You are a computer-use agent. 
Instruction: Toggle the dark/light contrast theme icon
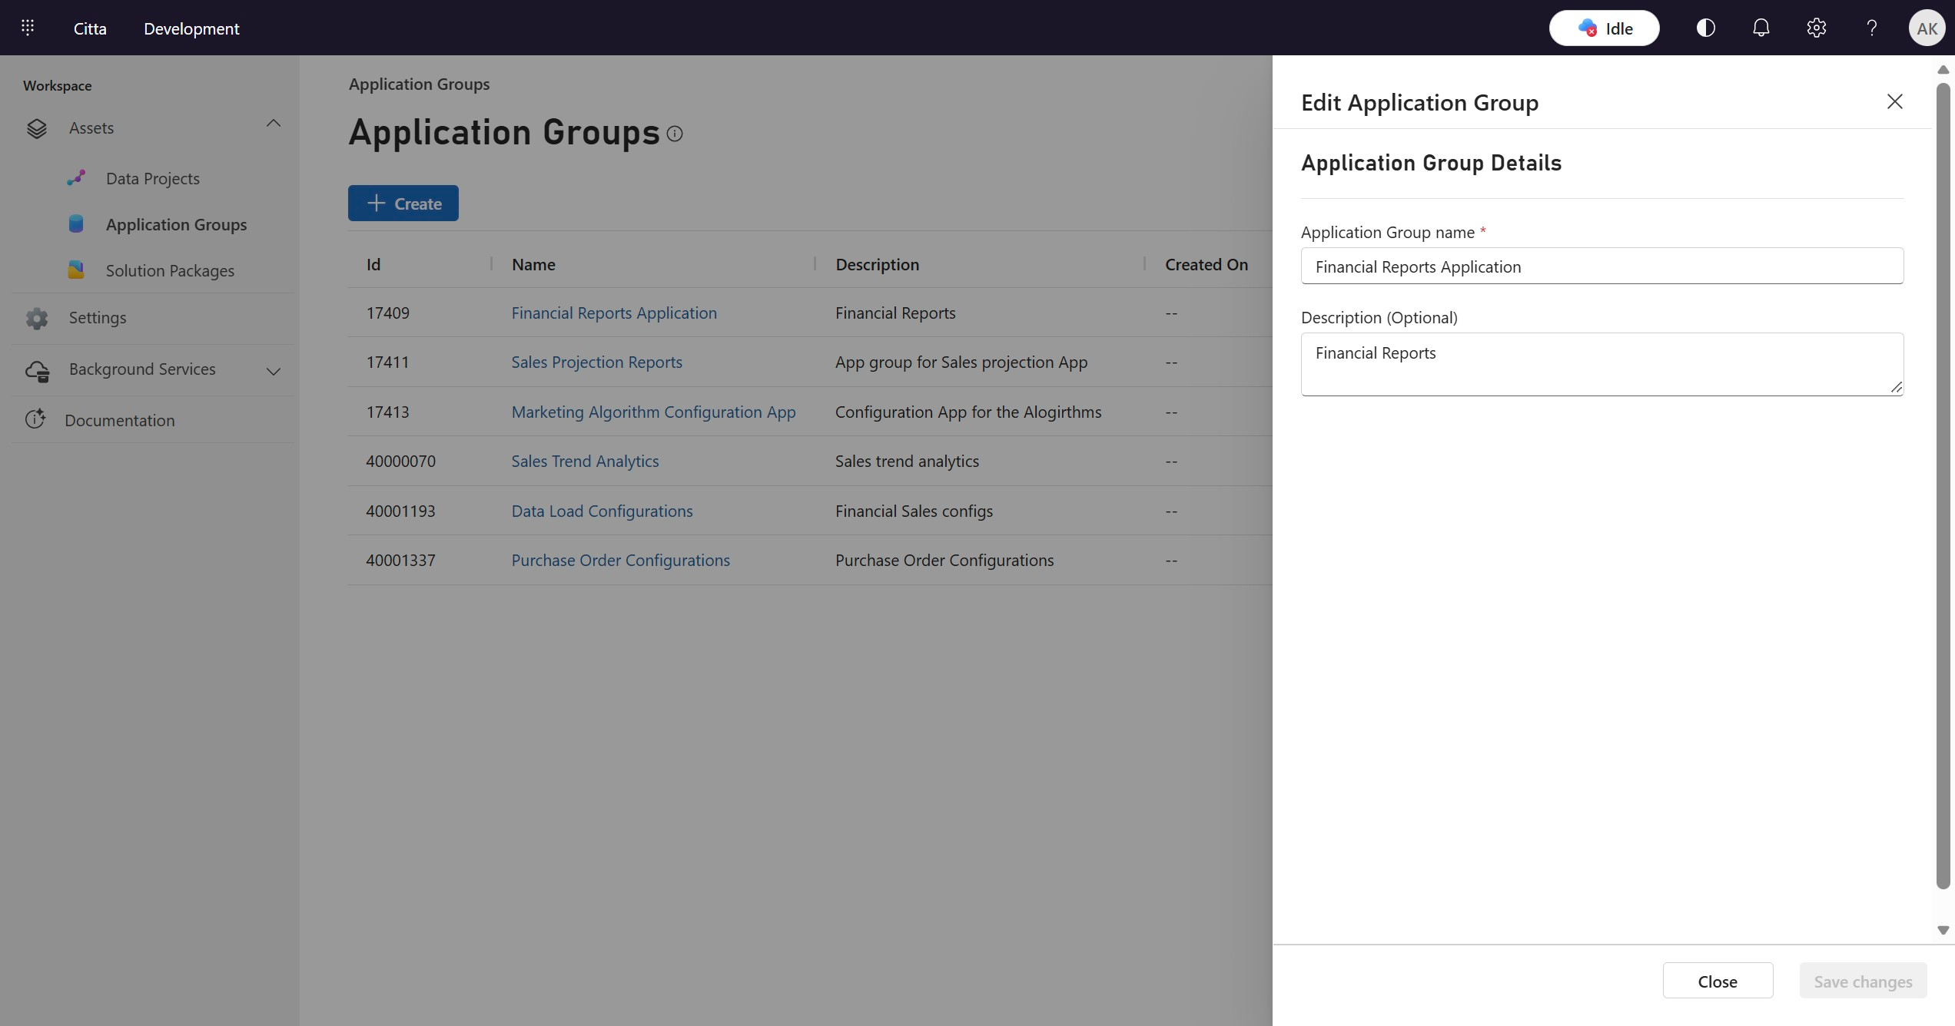tap(1705, 28)
